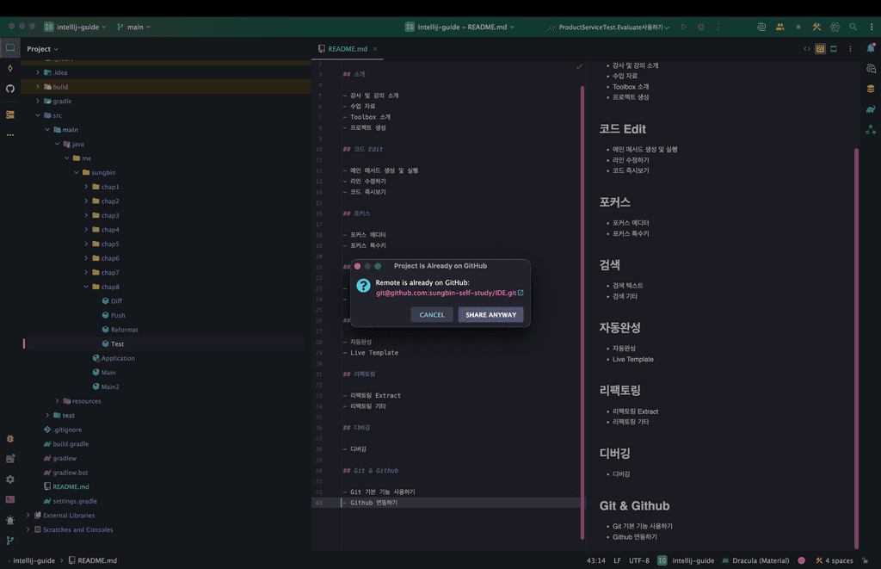881x569 pixels.
Task: Show IDE notifications bell
Action: [x=871, y=49]
